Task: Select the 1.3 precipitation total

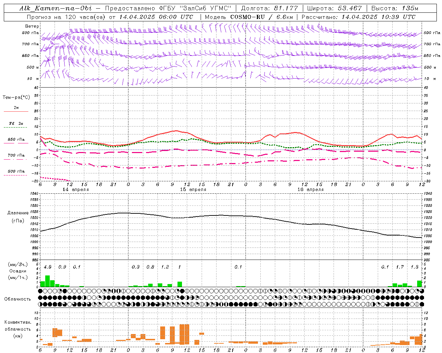Action: pos(414,267)
